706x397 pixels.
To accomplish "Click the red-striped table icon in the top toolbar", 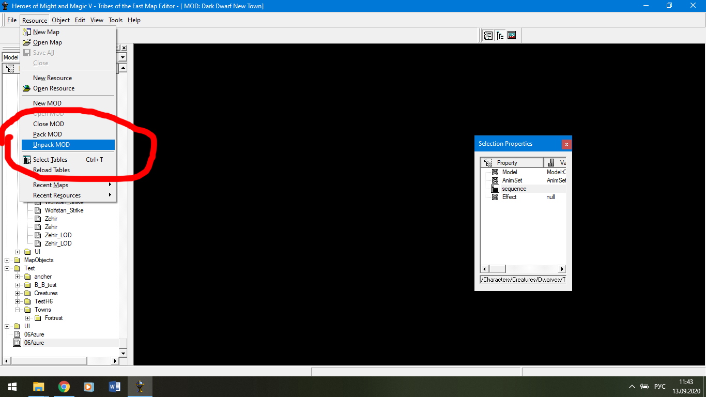I will [x=512, y=36].
